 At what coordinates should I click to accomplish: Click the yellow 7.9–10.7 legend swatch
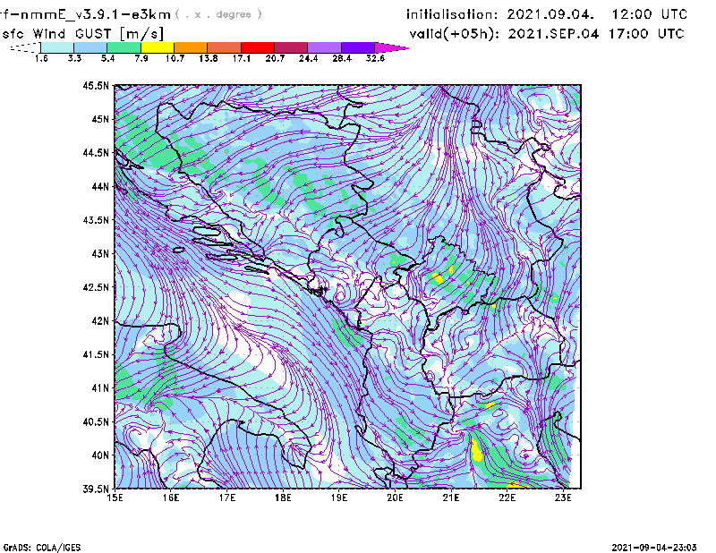pos(158,47)
